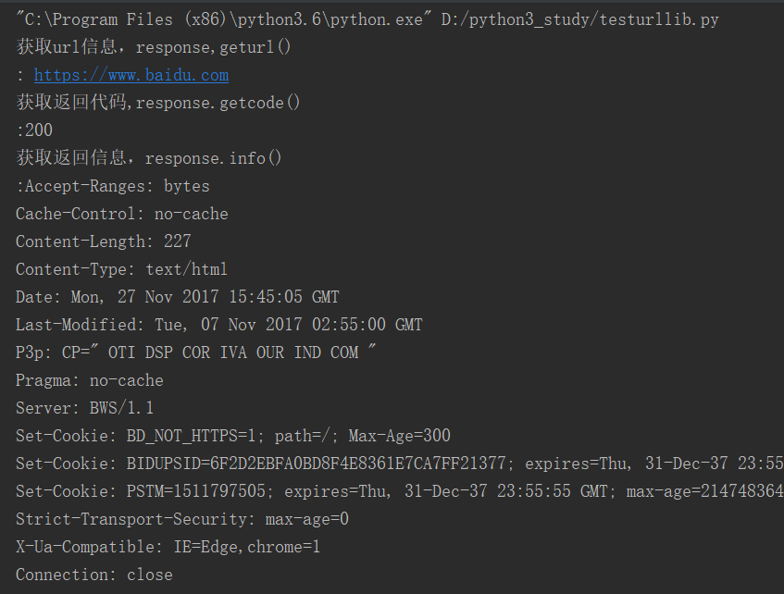Click the Set-Cookie PSTM line

[x=400, y=491]
